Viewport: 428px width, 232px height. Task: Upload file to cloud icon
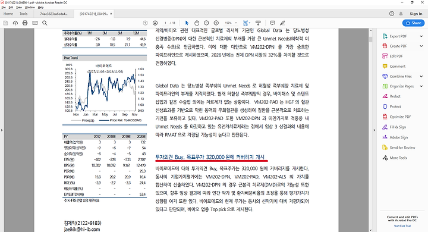[x=15, y=23]
